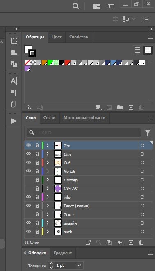Image resolution: width=155 pixels, height=271 pixels.
Task: Expand the Dim layer contents
Action: tap(48, 154)
